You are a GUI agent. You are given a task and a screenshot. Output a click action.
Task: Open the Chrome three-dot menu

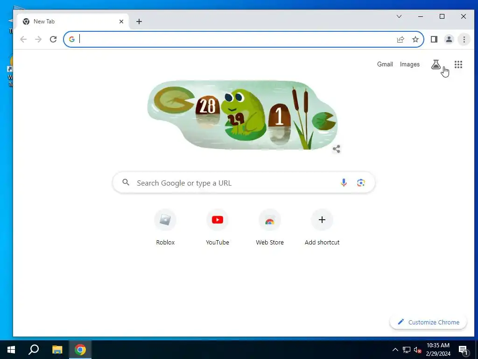click(x=464, y=39)
